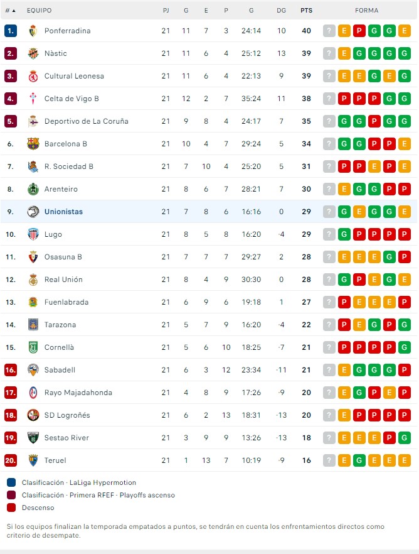Open Celta de Vigo B crest

[33, 99]
